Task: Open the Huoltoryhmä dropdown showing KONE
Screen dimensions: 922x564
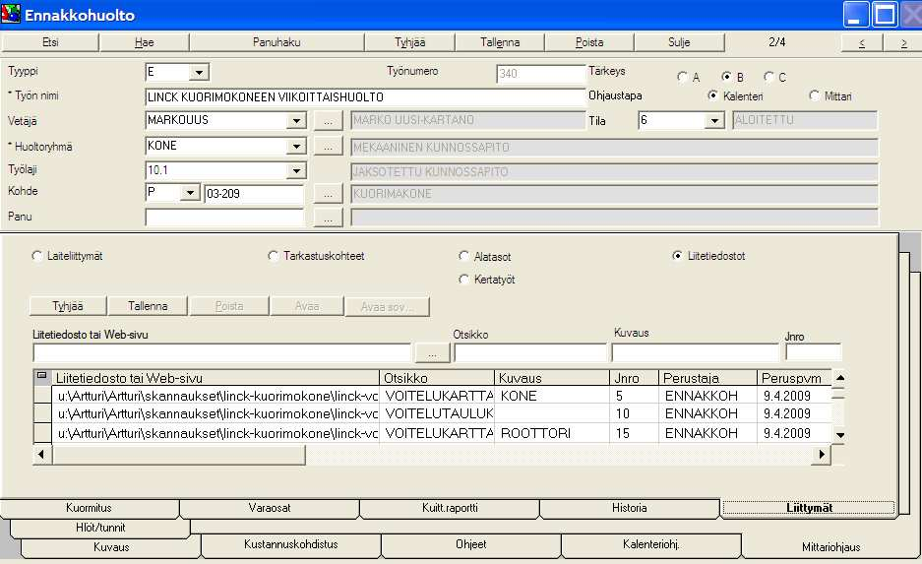Action: pos(296,147)
